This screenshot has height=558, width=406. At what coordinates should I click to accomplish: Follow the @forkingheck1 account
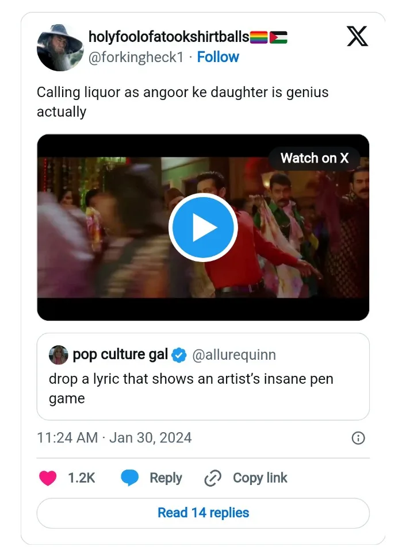[218, 57]
